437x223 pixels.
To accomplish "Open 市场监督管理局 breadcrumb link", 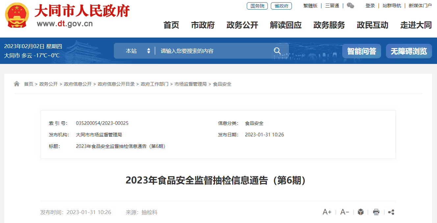I will tap(191, 84).
